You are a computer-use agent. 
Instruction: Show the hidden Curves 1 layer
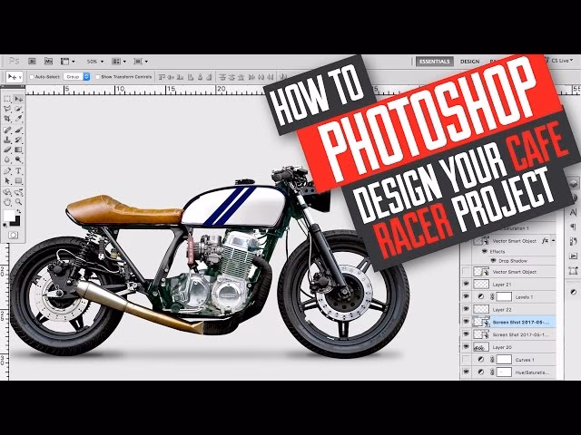(466, 360)
